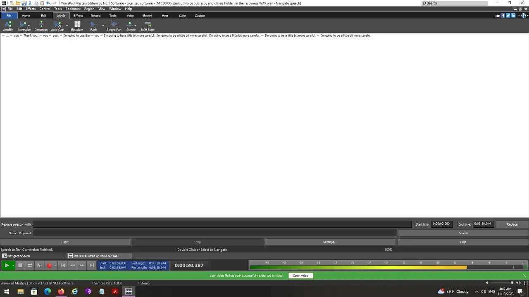Click the new file icon in title bar
The width and height of the screenshot is (529, 297).
click(x=12, y=3)
